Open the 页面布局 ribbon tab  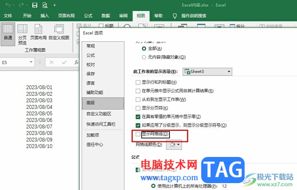66,16
